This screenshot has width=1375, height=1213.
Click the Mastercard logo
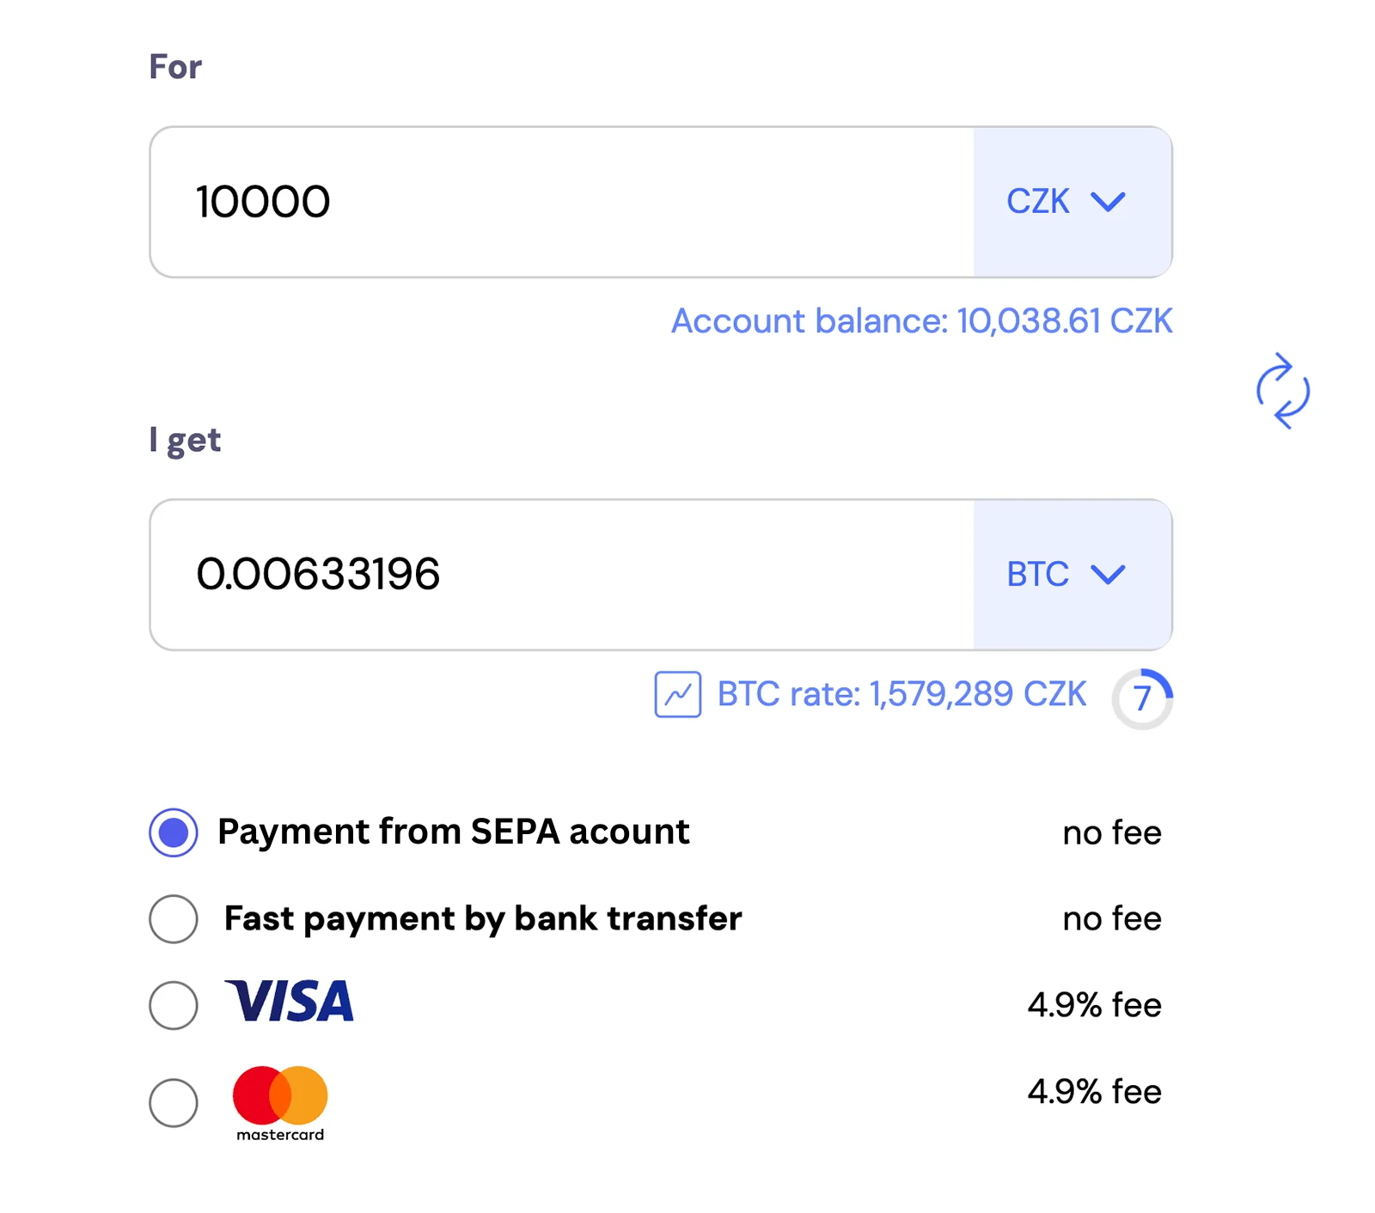point(280,1103)
